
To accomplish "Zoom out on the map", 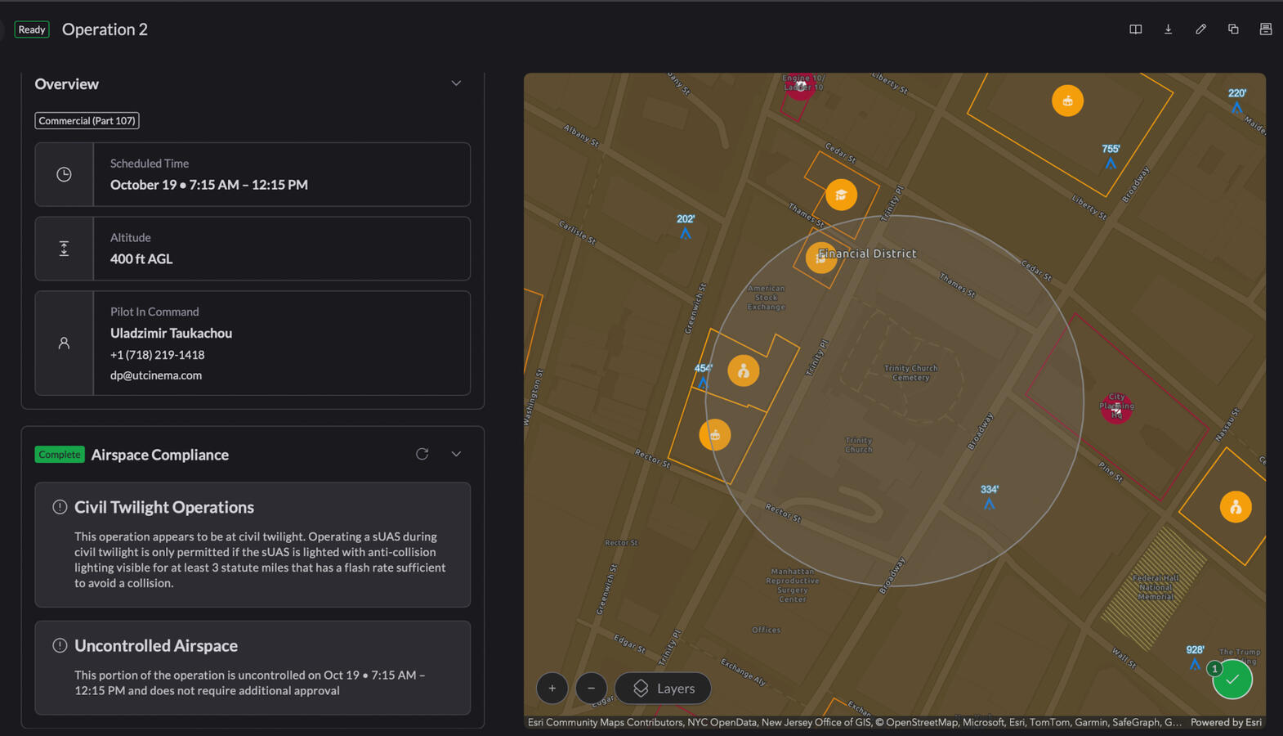I will [591, 688].
